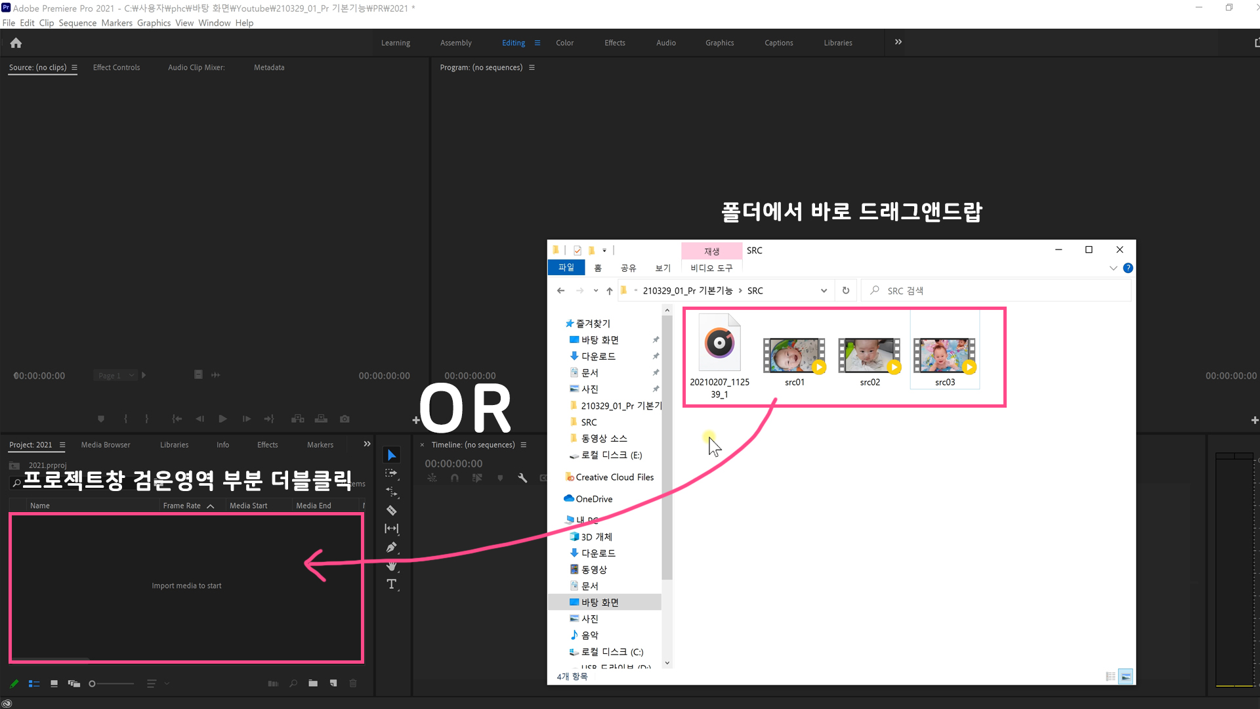The image size is (1260, 709).
Task: Open Editing workspace menu
Action: pos(537,43)
